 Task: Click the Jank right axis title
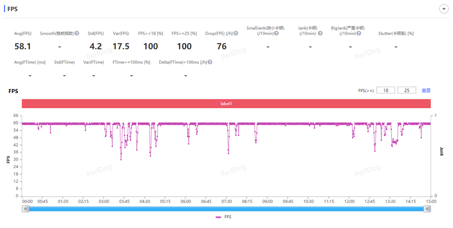(x=442, y=152)
